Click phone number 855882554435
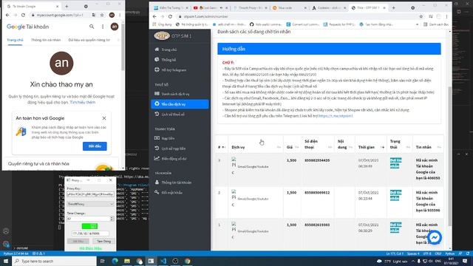The width and height of the screenshot is (473, 266). tap(317, 160)
